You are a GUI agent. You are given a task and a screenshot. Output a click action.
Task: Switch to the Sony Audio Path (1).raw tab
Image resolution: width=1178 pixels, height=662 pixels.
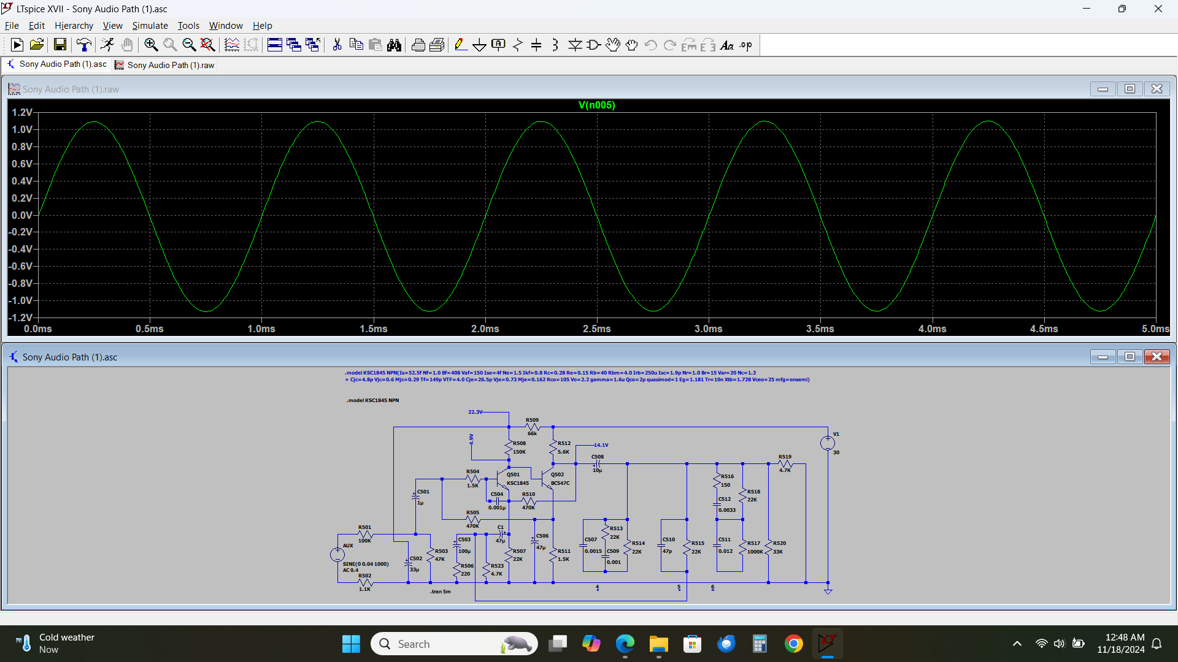coord(164,65)
